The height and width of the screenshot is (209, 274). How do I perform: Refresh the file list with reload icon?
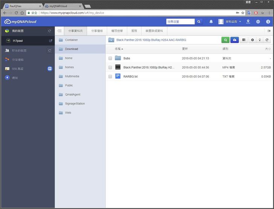(267, 40)
